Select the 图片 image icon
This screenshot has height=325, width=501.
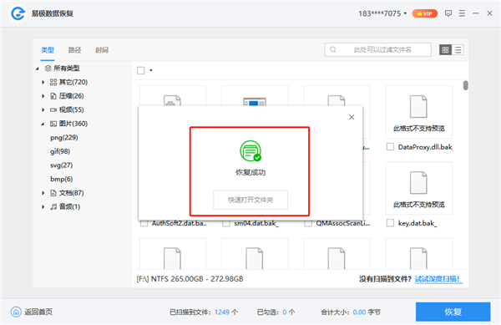coord(53,124)
